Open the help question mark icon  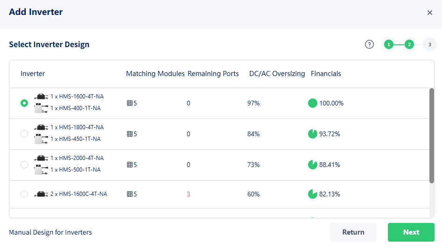tap(369, 44)
